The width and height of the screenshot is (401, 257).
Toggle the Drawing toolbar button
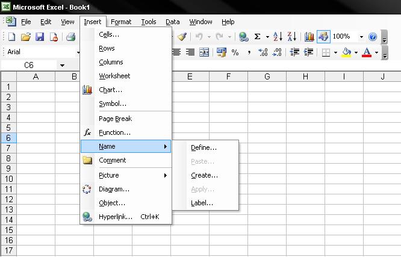[x=323, y=37]
